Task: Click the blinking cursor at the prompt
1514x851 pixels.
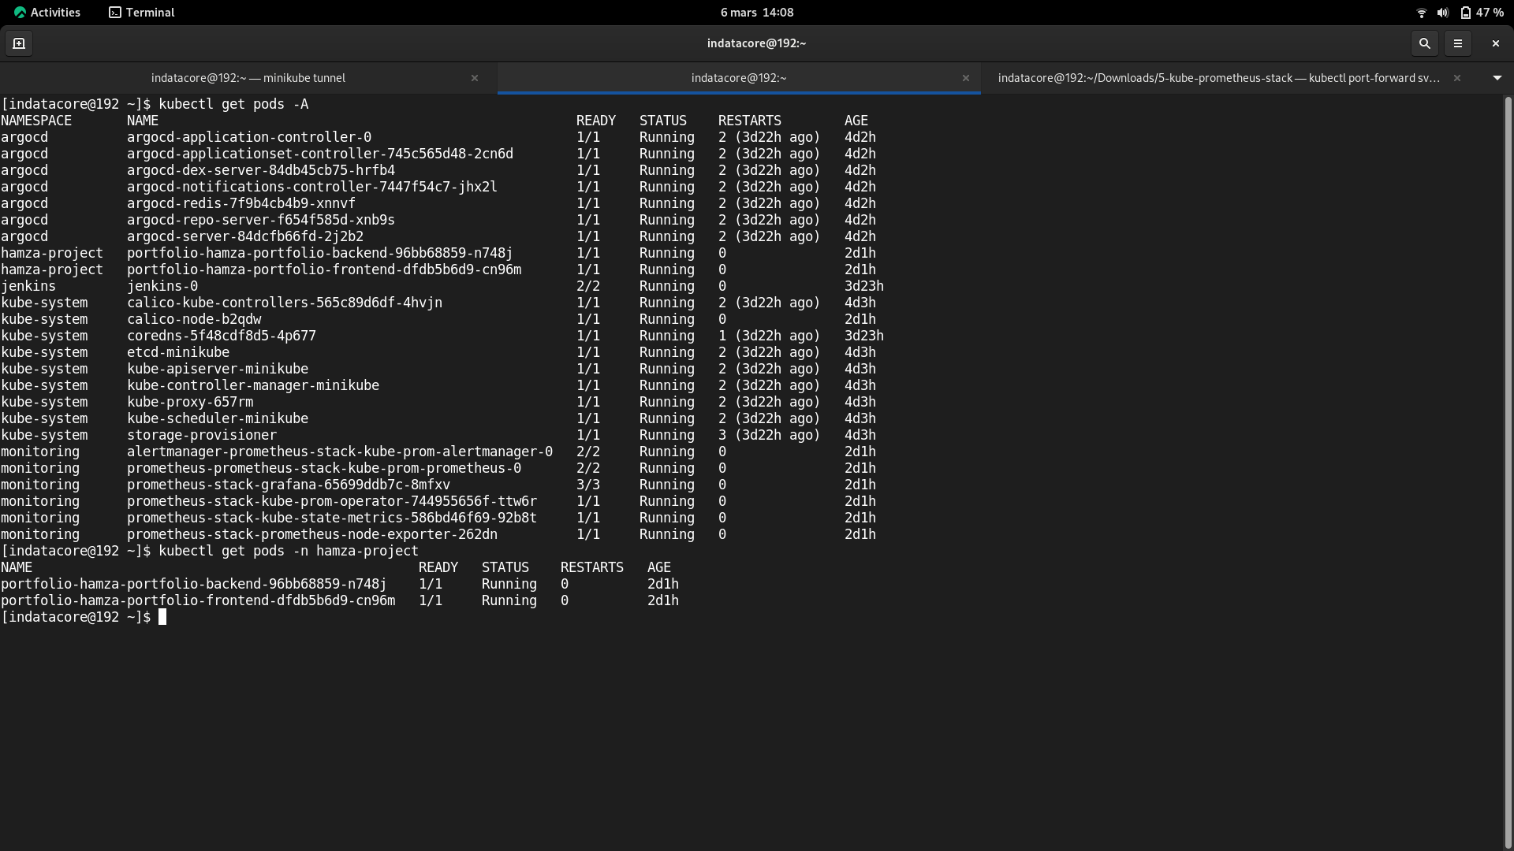Action: (x=163, y=617)
